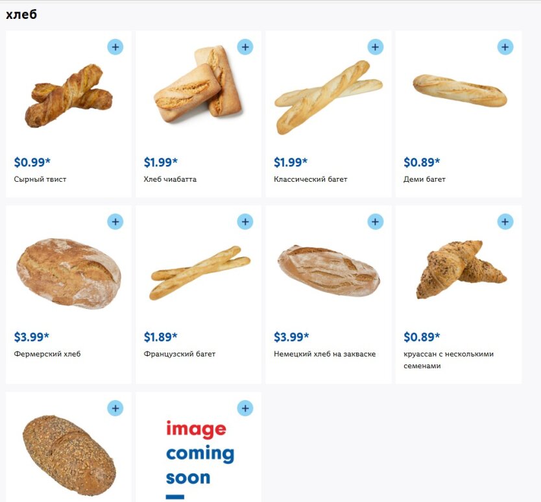The height and width of the screenshot is (502, 541).
Task: Add Деми багет via plus icon
Action: pos(505,47)
